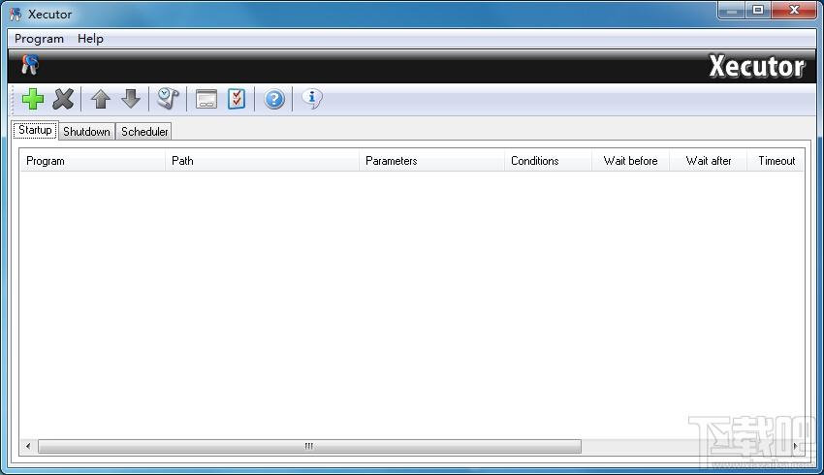This screenshot has height=475, width=824.
Task: Click the Timeout column header
Action: click(776, 161)
